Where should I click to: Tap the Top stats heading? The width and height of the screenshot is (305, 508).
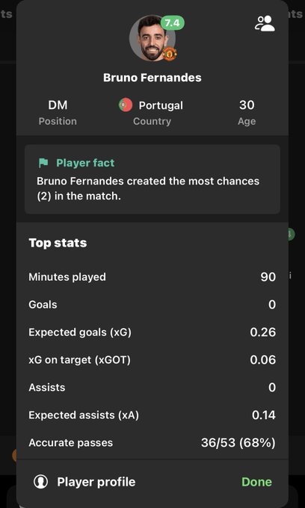tap(58, 243)
